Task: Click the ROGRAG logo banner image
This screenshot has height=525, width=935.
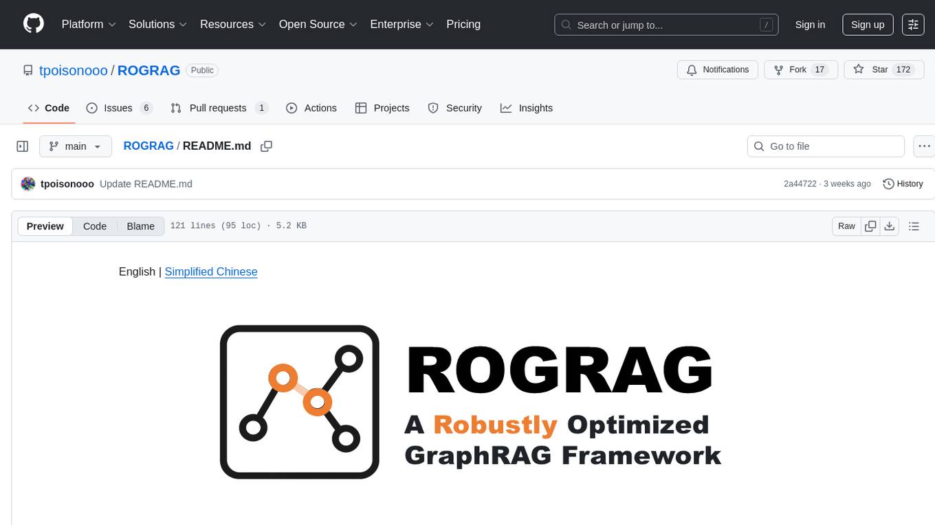Action: [470, 402]
